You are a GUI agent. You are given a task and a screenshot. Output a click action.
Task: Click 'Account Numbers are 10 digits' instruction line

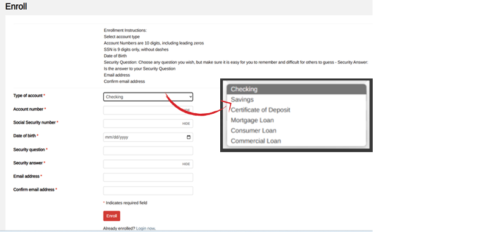pyautogui.click(x=154, y=43)
